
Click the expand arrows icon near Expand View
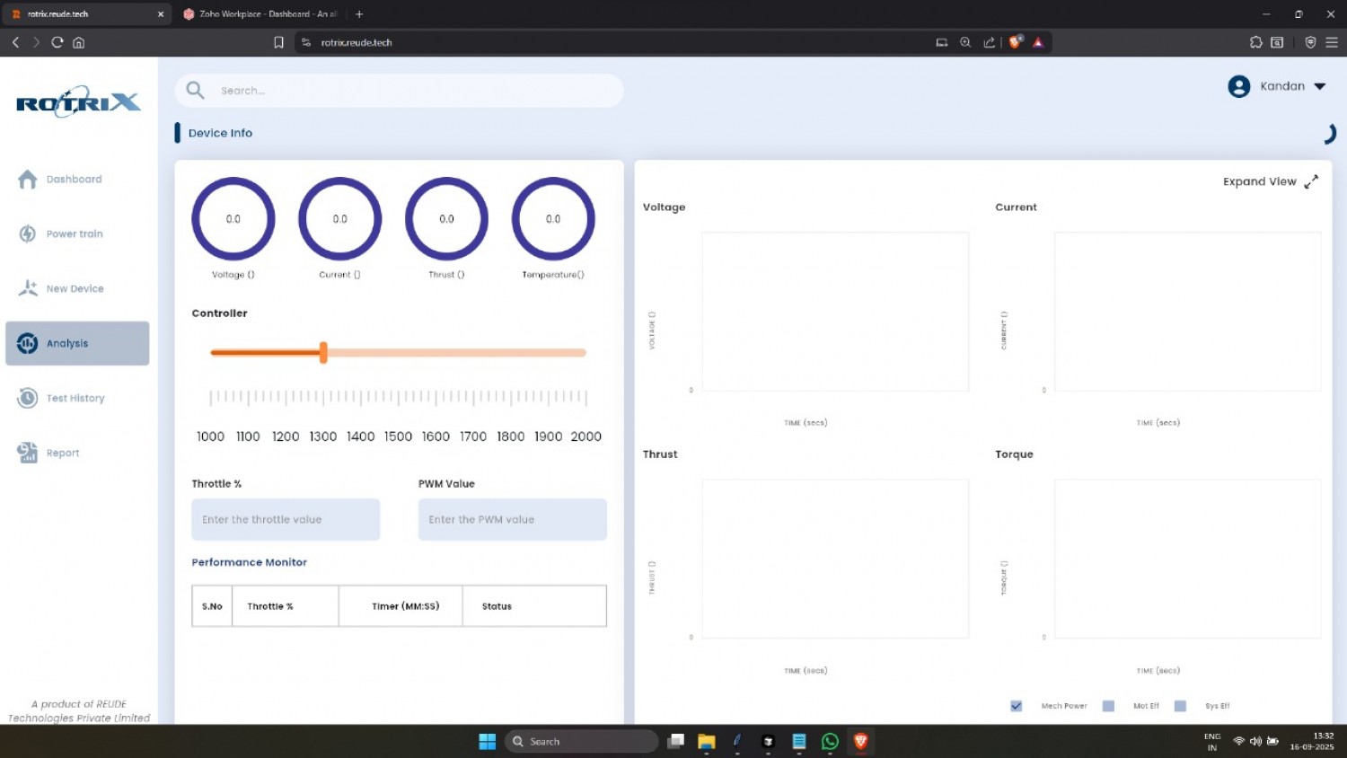[1311, 181]
